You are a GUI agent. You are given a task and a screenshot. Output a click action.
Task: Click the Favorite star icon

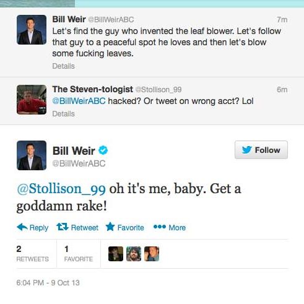[110, 227]
